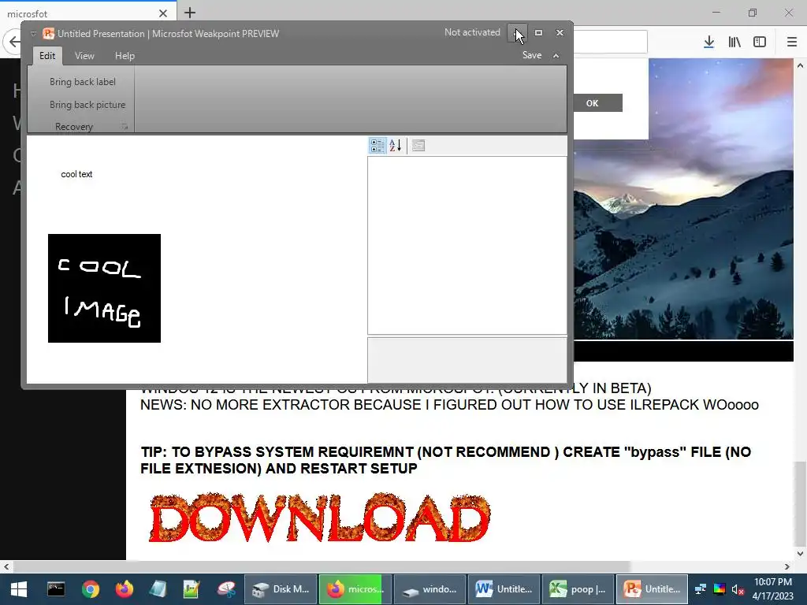
Task: Open Firefox downloads panel icon
Action: [708, 42]
